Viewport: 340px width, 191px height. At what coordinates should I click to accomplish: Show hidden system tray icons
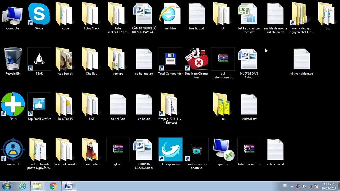pos(292,186)
